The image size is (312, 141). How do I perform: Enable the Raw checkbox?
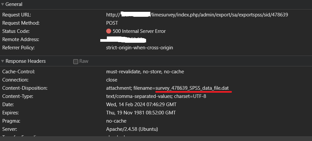[x=76, y=61]
